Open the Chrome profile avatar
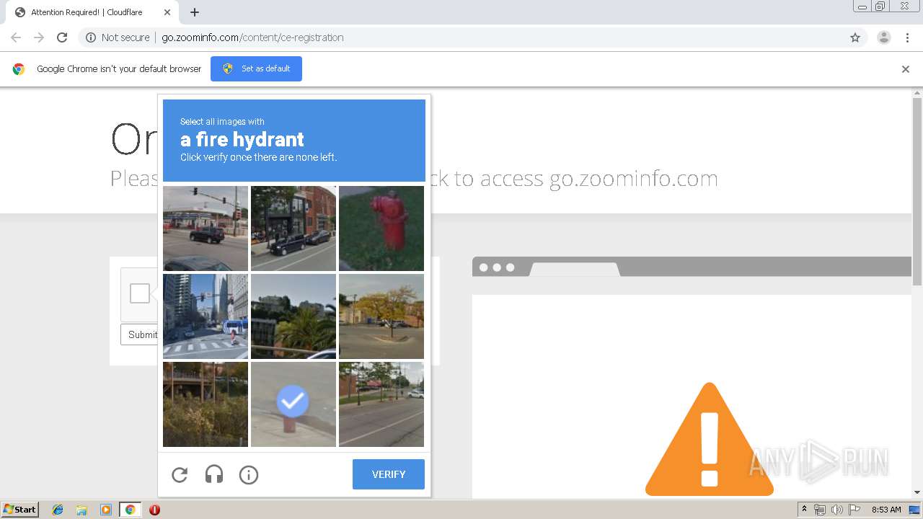Screen dimensions: 923x519 [884, 37]
